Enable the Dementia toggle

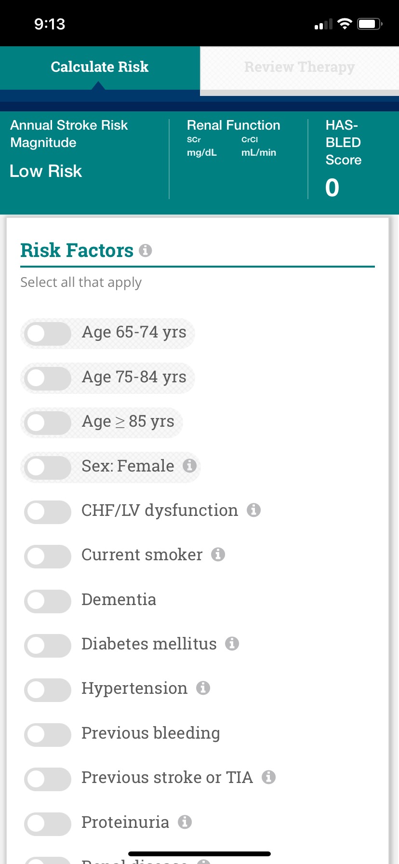coord(47,600)
